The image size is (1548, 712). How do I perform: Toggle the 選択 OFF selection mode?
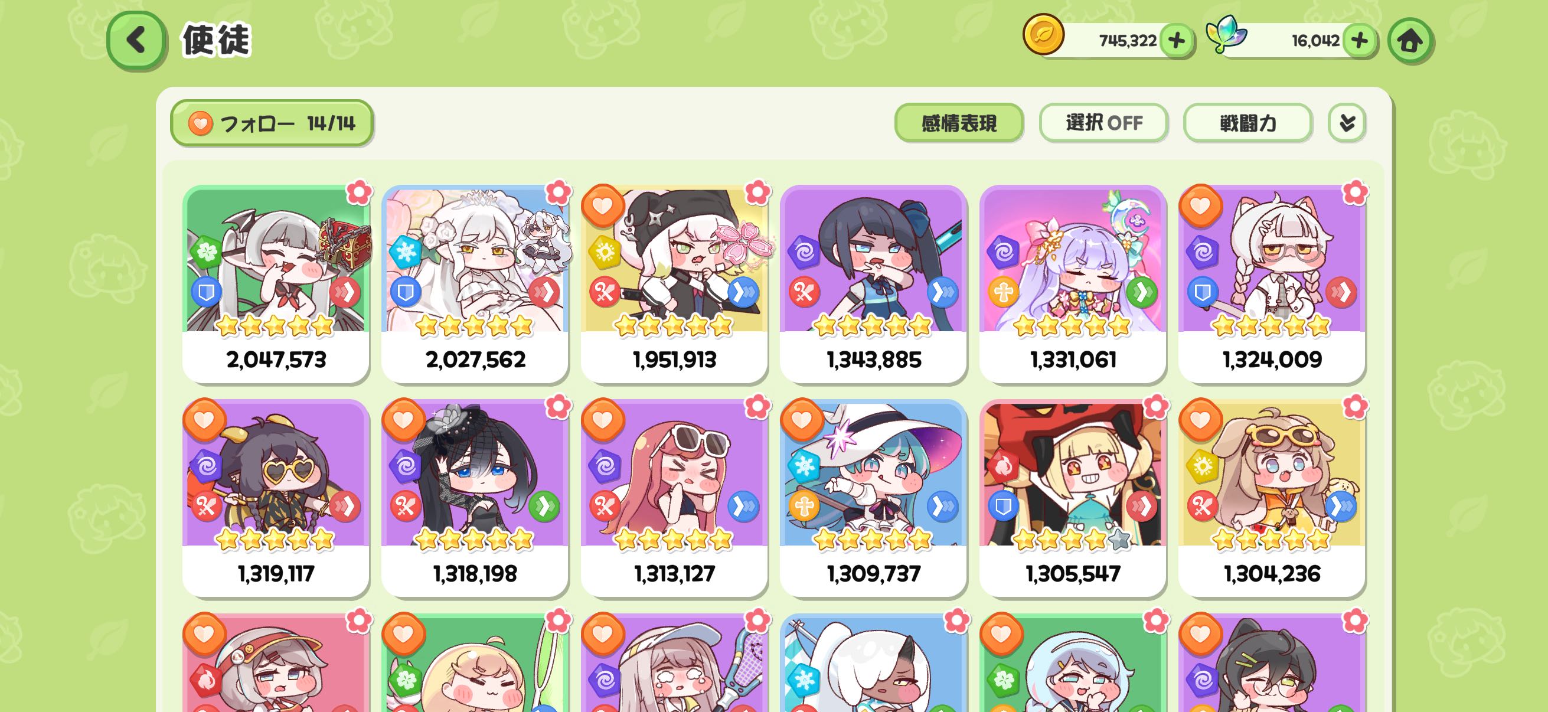[1103, 123]
